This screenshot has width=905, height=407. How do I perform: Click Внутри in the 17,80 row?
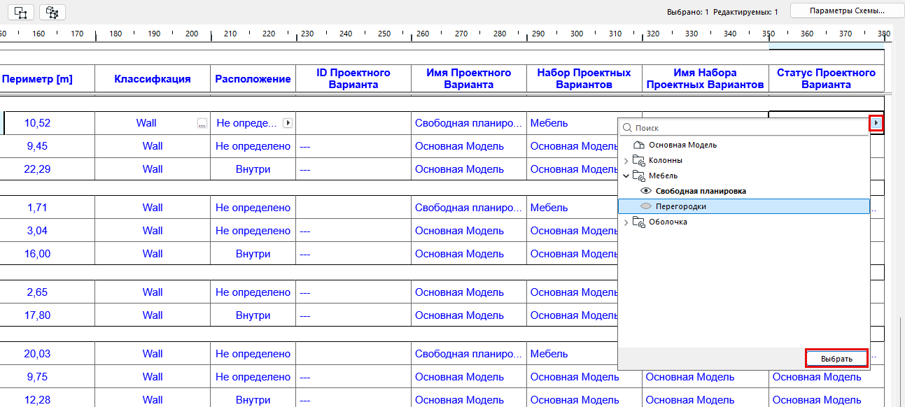253,315
